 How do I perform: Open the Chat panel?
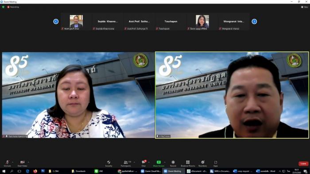(144, 163)
